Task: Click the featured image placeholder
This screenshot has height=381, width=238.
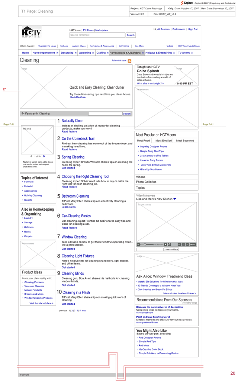Action: coord(44,86)
